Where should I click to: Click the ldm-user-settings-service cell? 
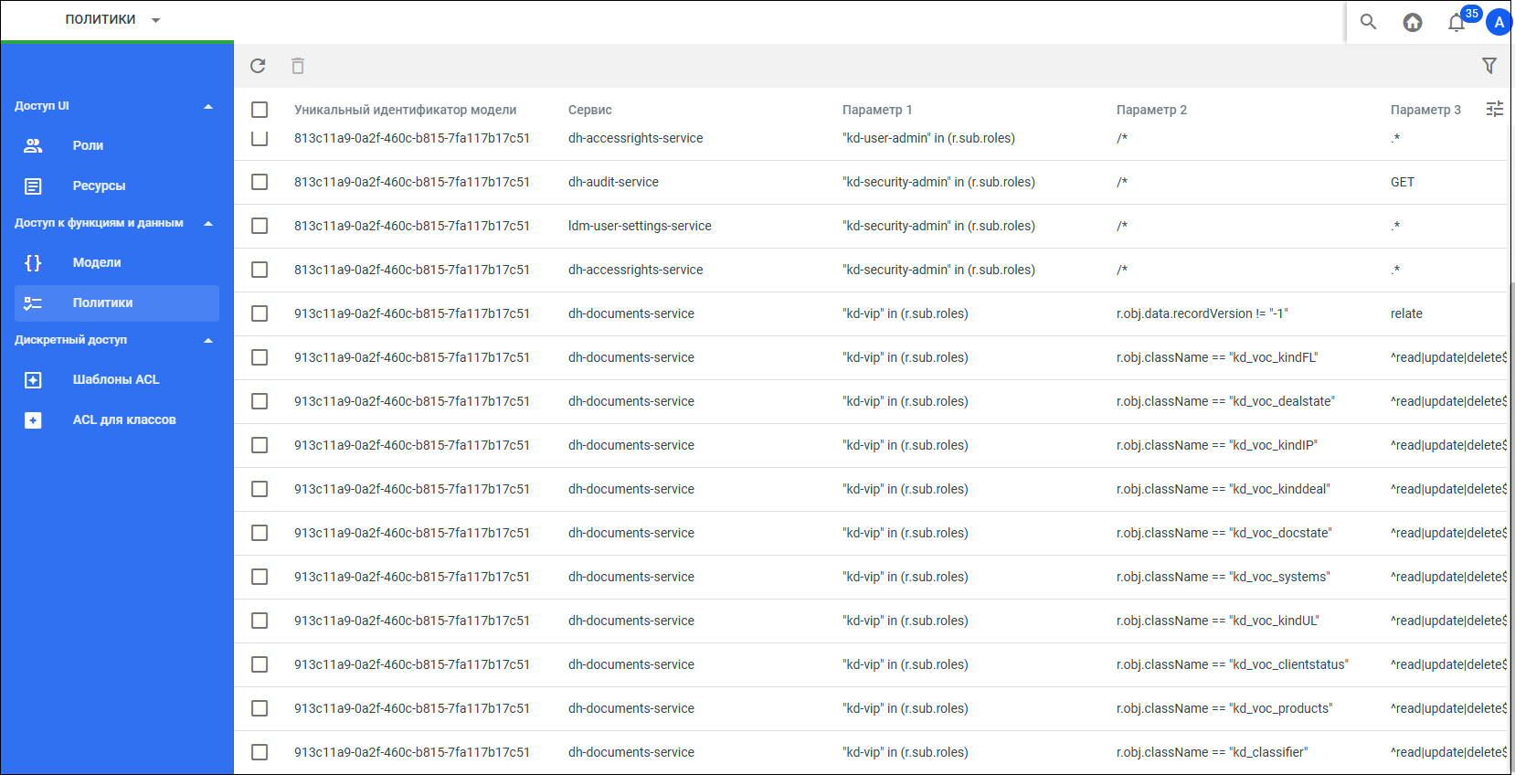(640, 226)
